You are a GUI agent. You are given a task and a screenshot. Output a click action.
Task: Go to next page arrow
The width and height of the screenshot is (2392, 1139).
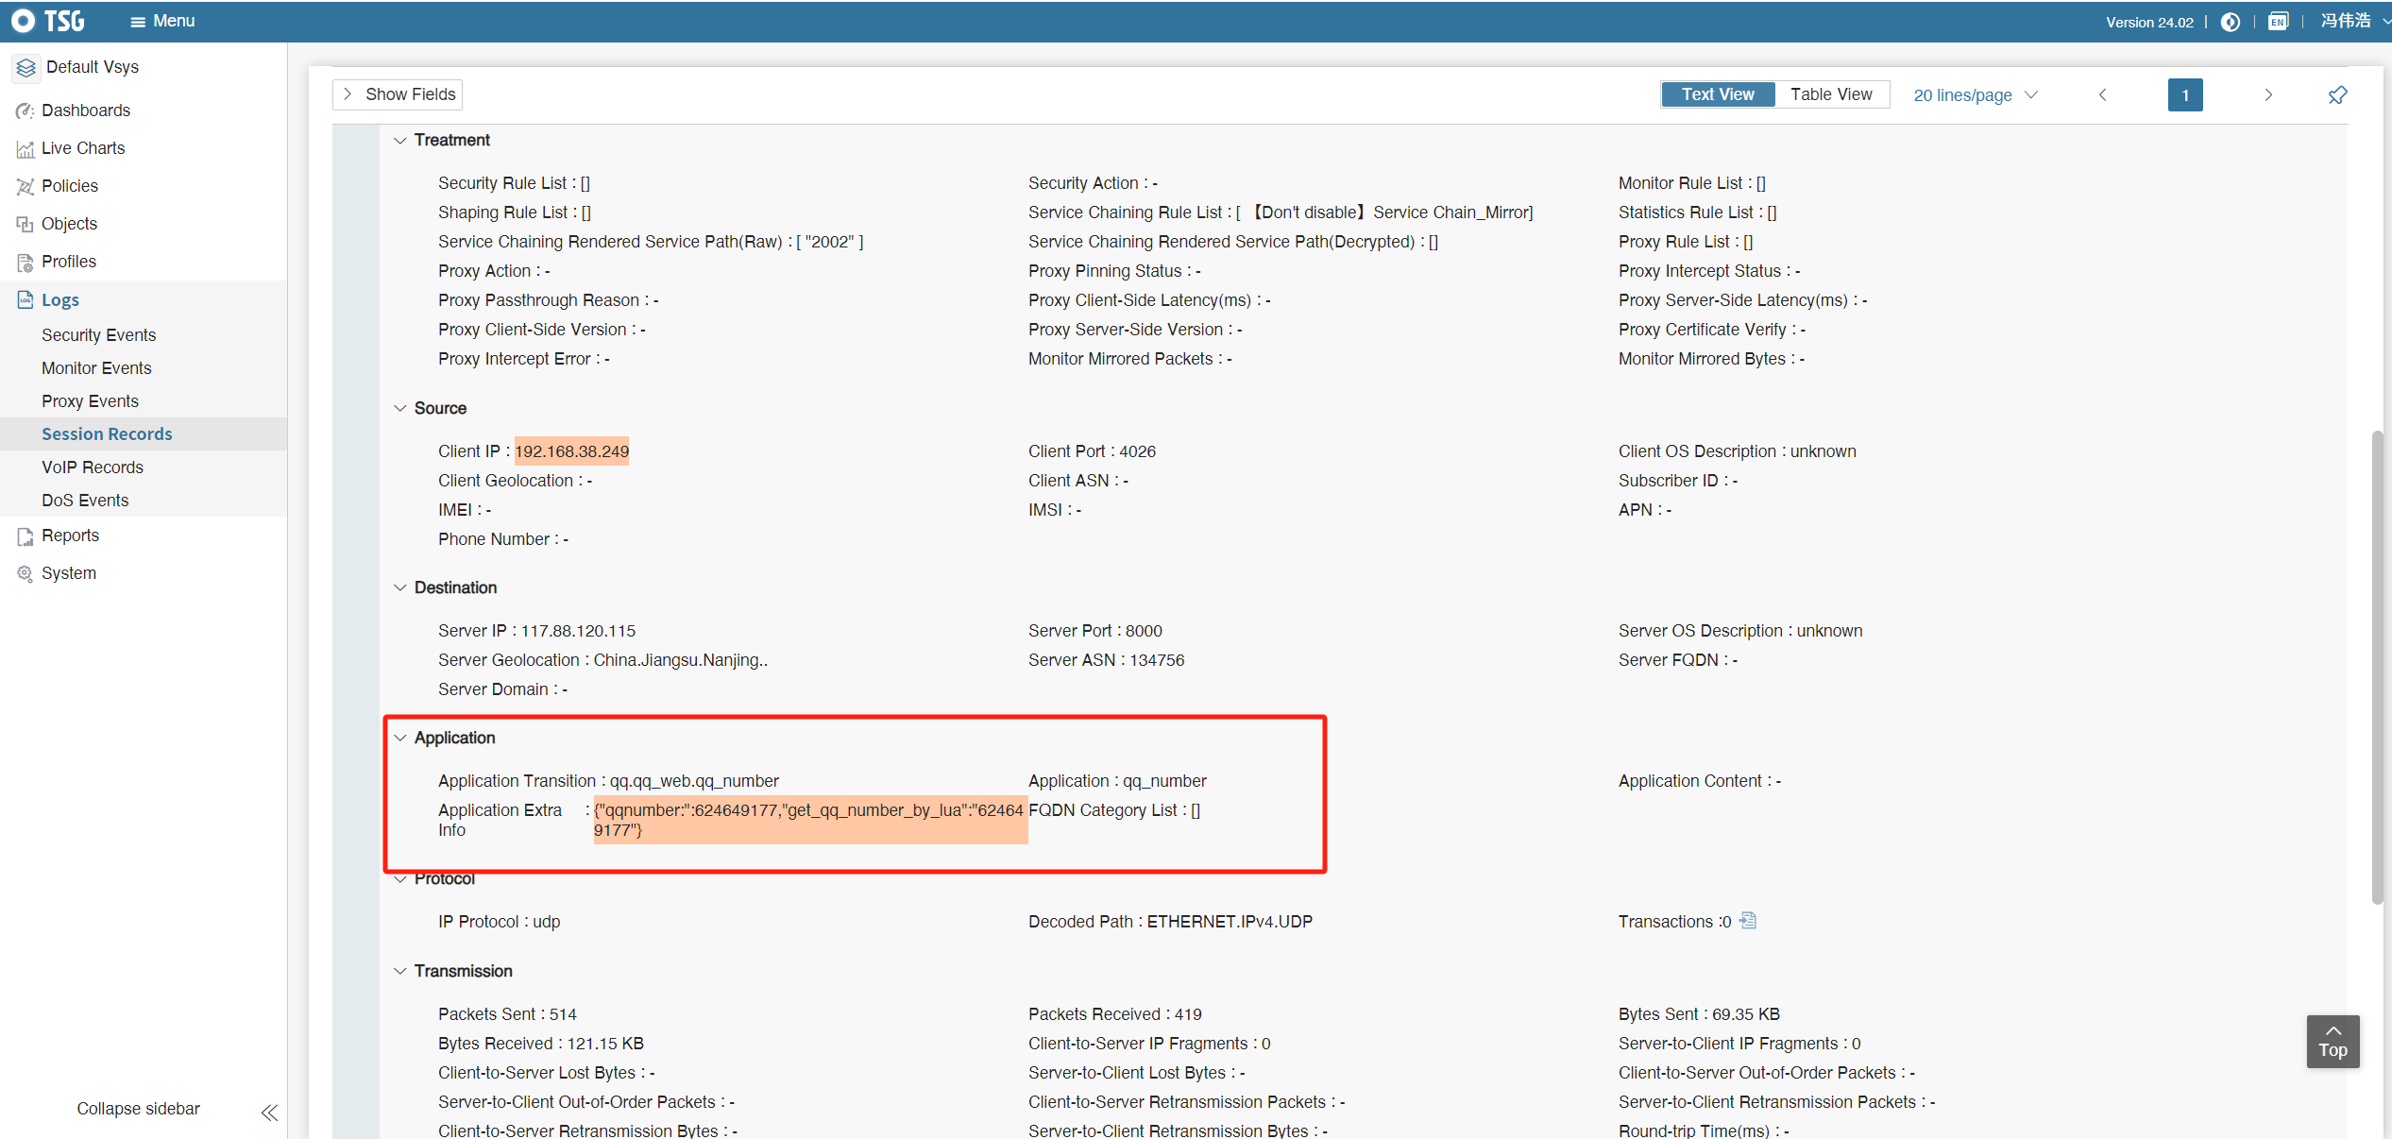[2267, 95]
